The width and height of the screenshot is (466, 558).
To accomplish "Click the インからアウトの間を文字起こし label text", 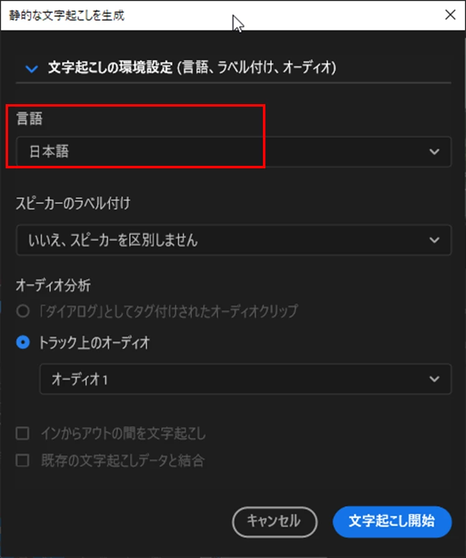I will pyautogui.click(x=123, y=433).
